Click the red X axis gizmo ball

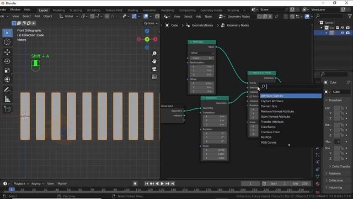(x=156, y=39)
